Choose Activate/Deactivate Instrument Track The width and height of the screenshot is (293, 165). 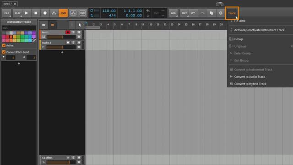[260, 30]
